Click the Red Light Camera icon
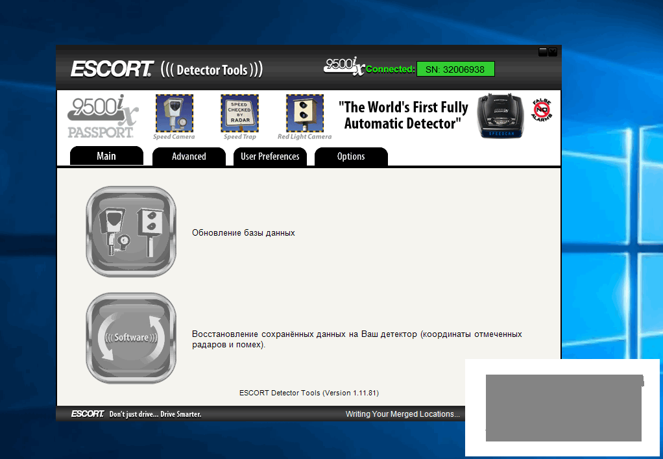Screen dimensions: 663x459 305,114
